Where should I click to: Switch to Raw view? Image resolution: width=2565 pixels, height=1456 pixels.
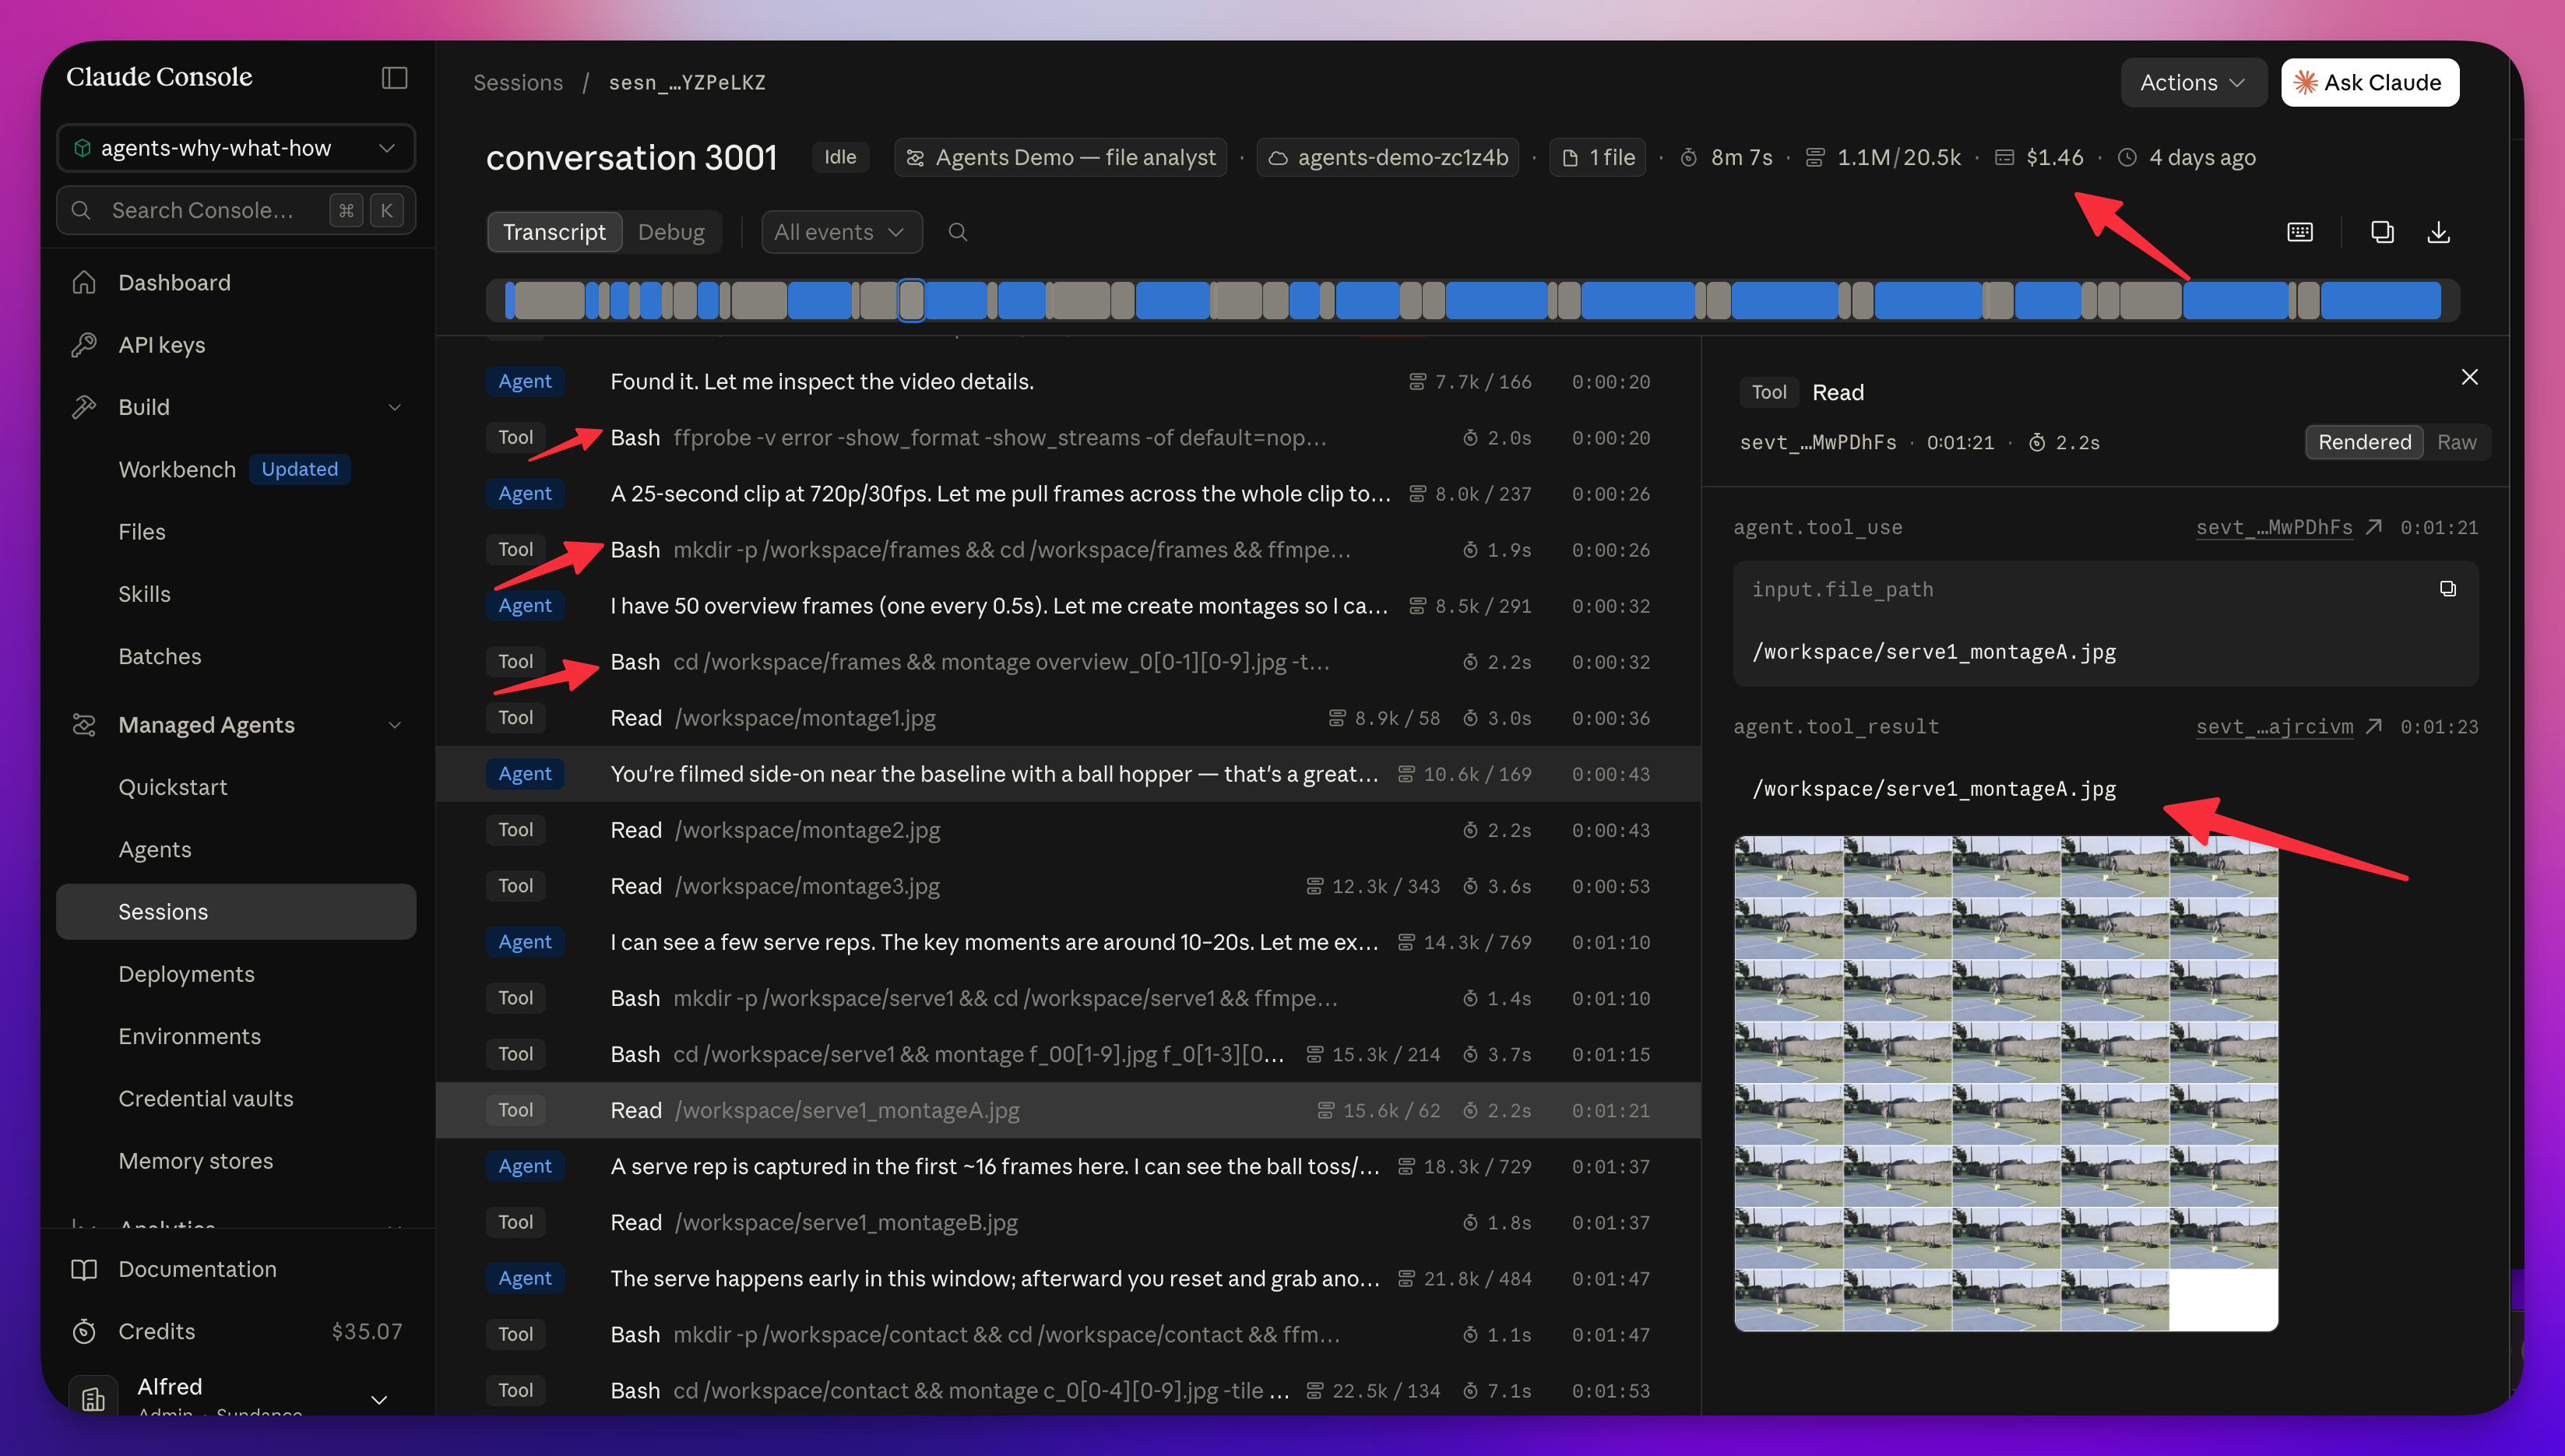tap(2456, 442)
